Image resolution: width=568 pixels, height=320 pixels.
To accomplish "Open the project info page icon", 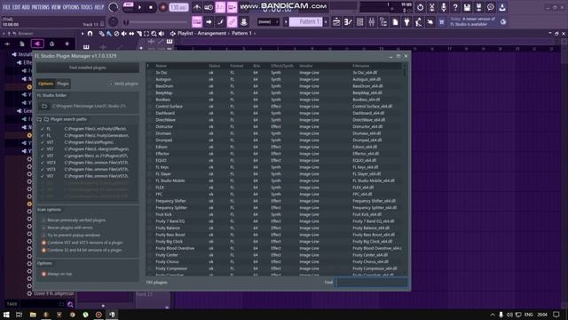I will (395, 22).
